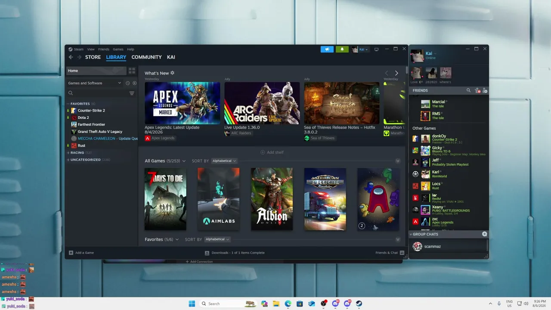The height and width of the screenshot is (310, 551).
Task: Open the Albion Online cover
Action: (272, 199)
